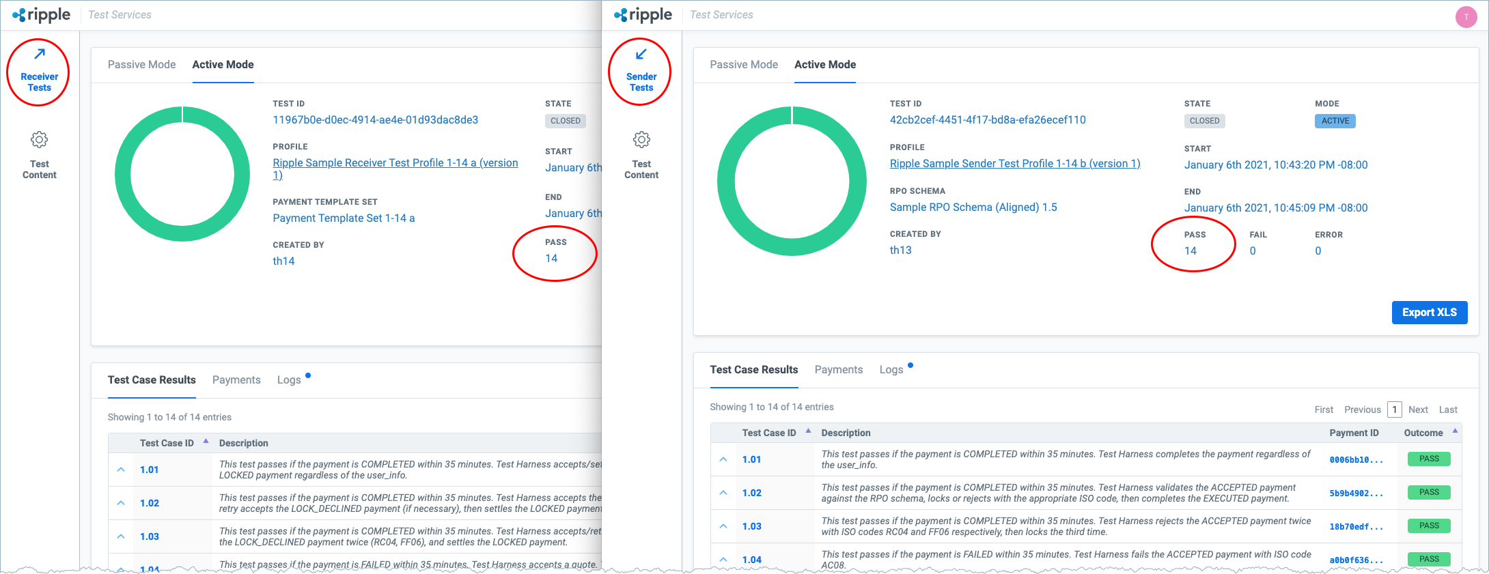
Task: Open Payments tab in the left window
Action: [236, 379]
